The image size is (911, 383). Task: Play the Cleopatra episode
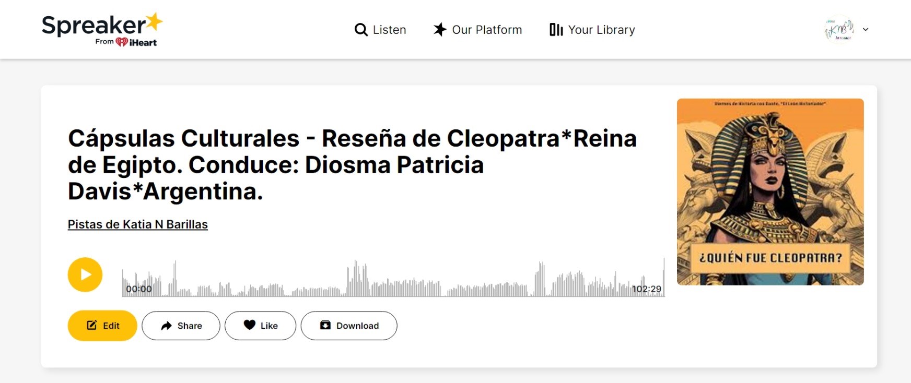85,274
